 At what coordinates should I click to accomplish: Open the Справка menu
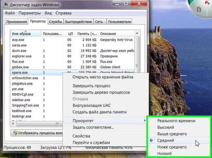click(x=63, y=13)
